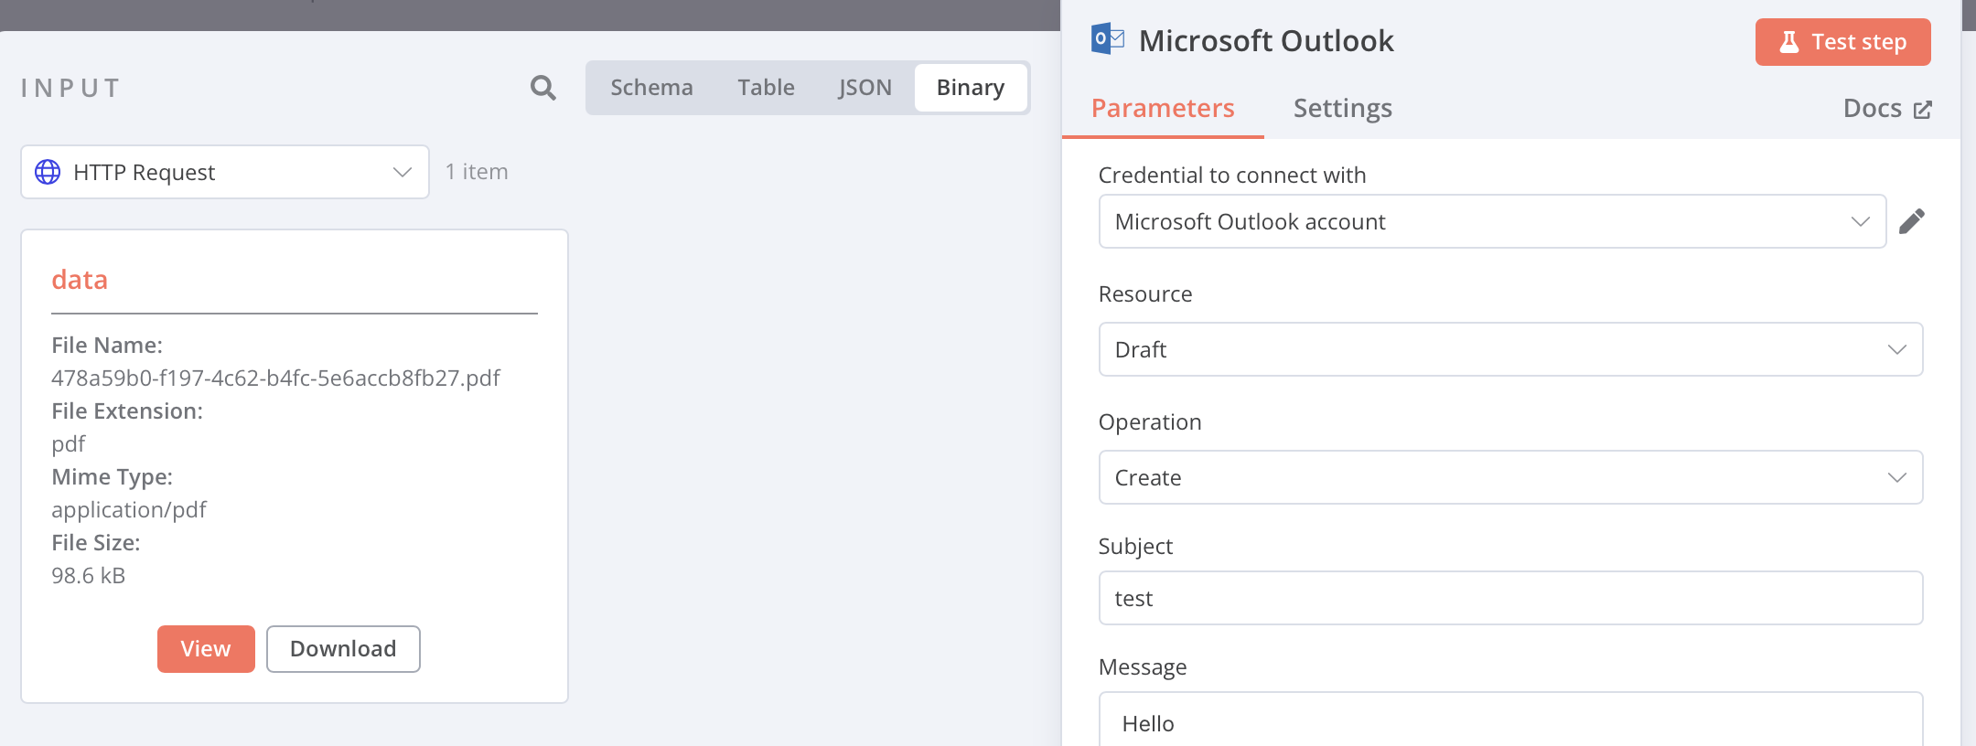The height and width of the screenshot is (746, 1976).
Task: Click the Microsoft Outlook node title
Action: click(x=1266, y=41)
